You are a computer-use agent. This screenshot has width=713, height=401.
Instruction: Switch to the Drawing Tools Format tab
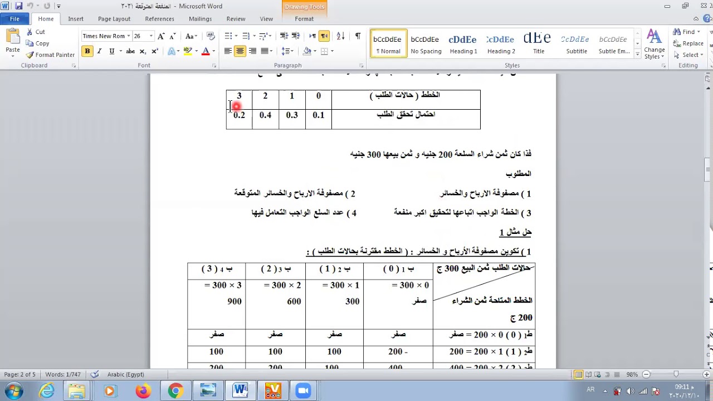pos(304,19)
